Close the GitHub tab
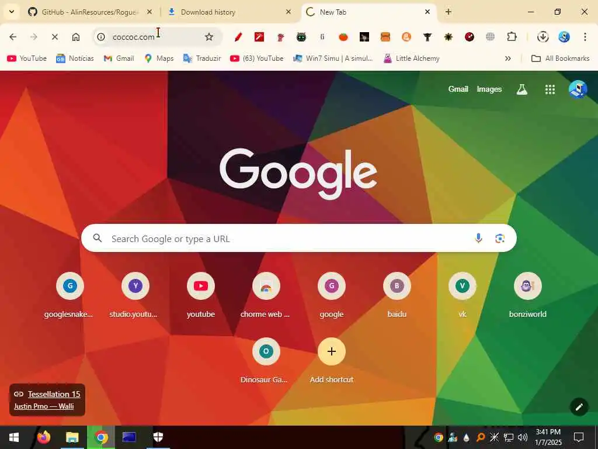The width and height of the screenshot is (598, 449). point(149,12)
